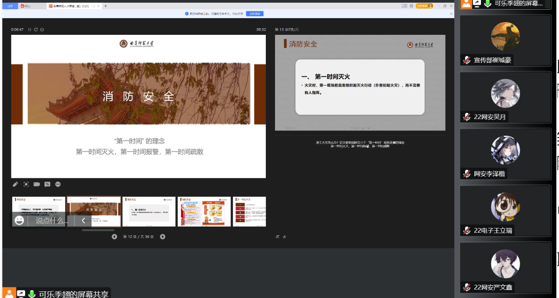Switch to the 首页 home tab
The width and height of the screenshot is (559, 298).
pos(10,6)
